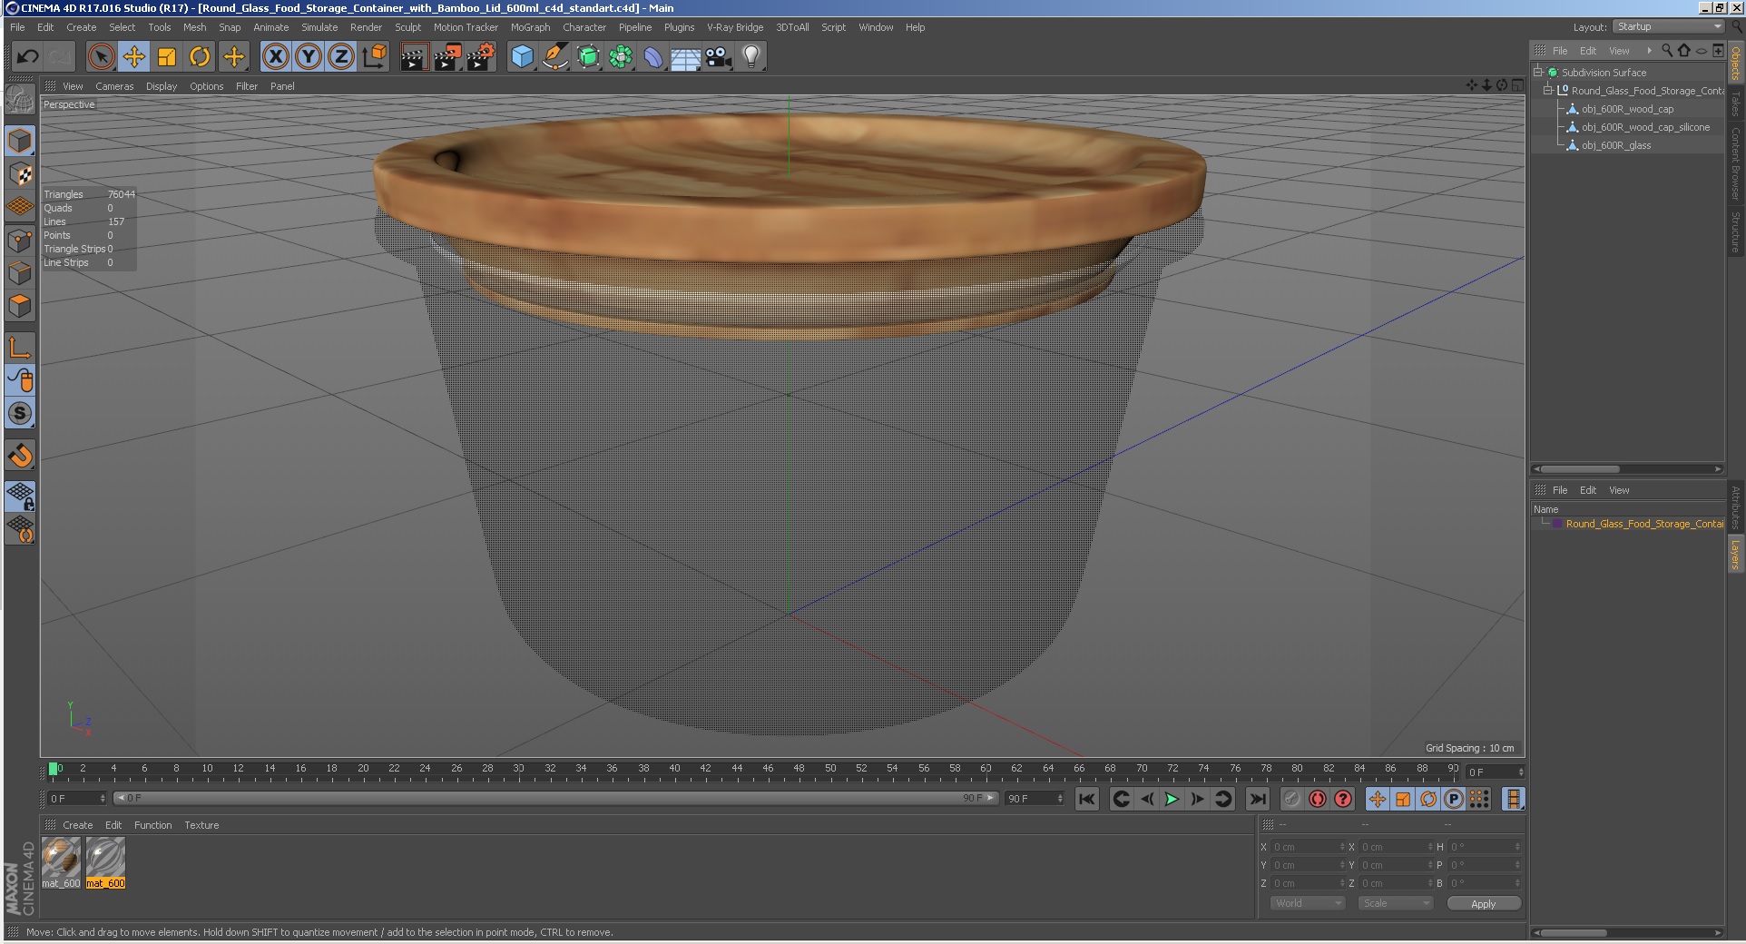Add a Light bulb object
The image size is (1746, 944).
tap(751, 57)
